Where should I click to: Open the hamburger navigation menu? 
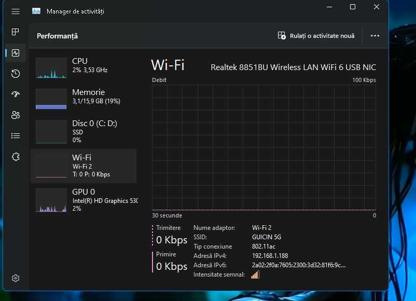(16, 11)
